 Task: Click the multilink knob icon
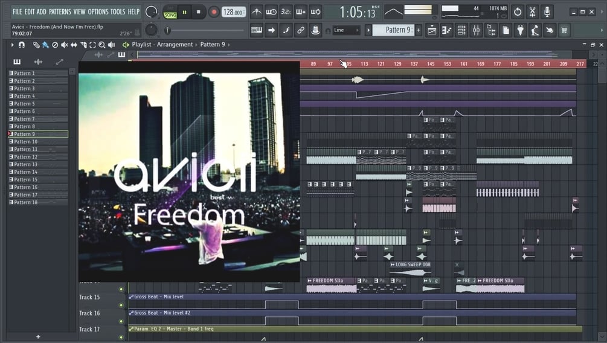point(315,30)
